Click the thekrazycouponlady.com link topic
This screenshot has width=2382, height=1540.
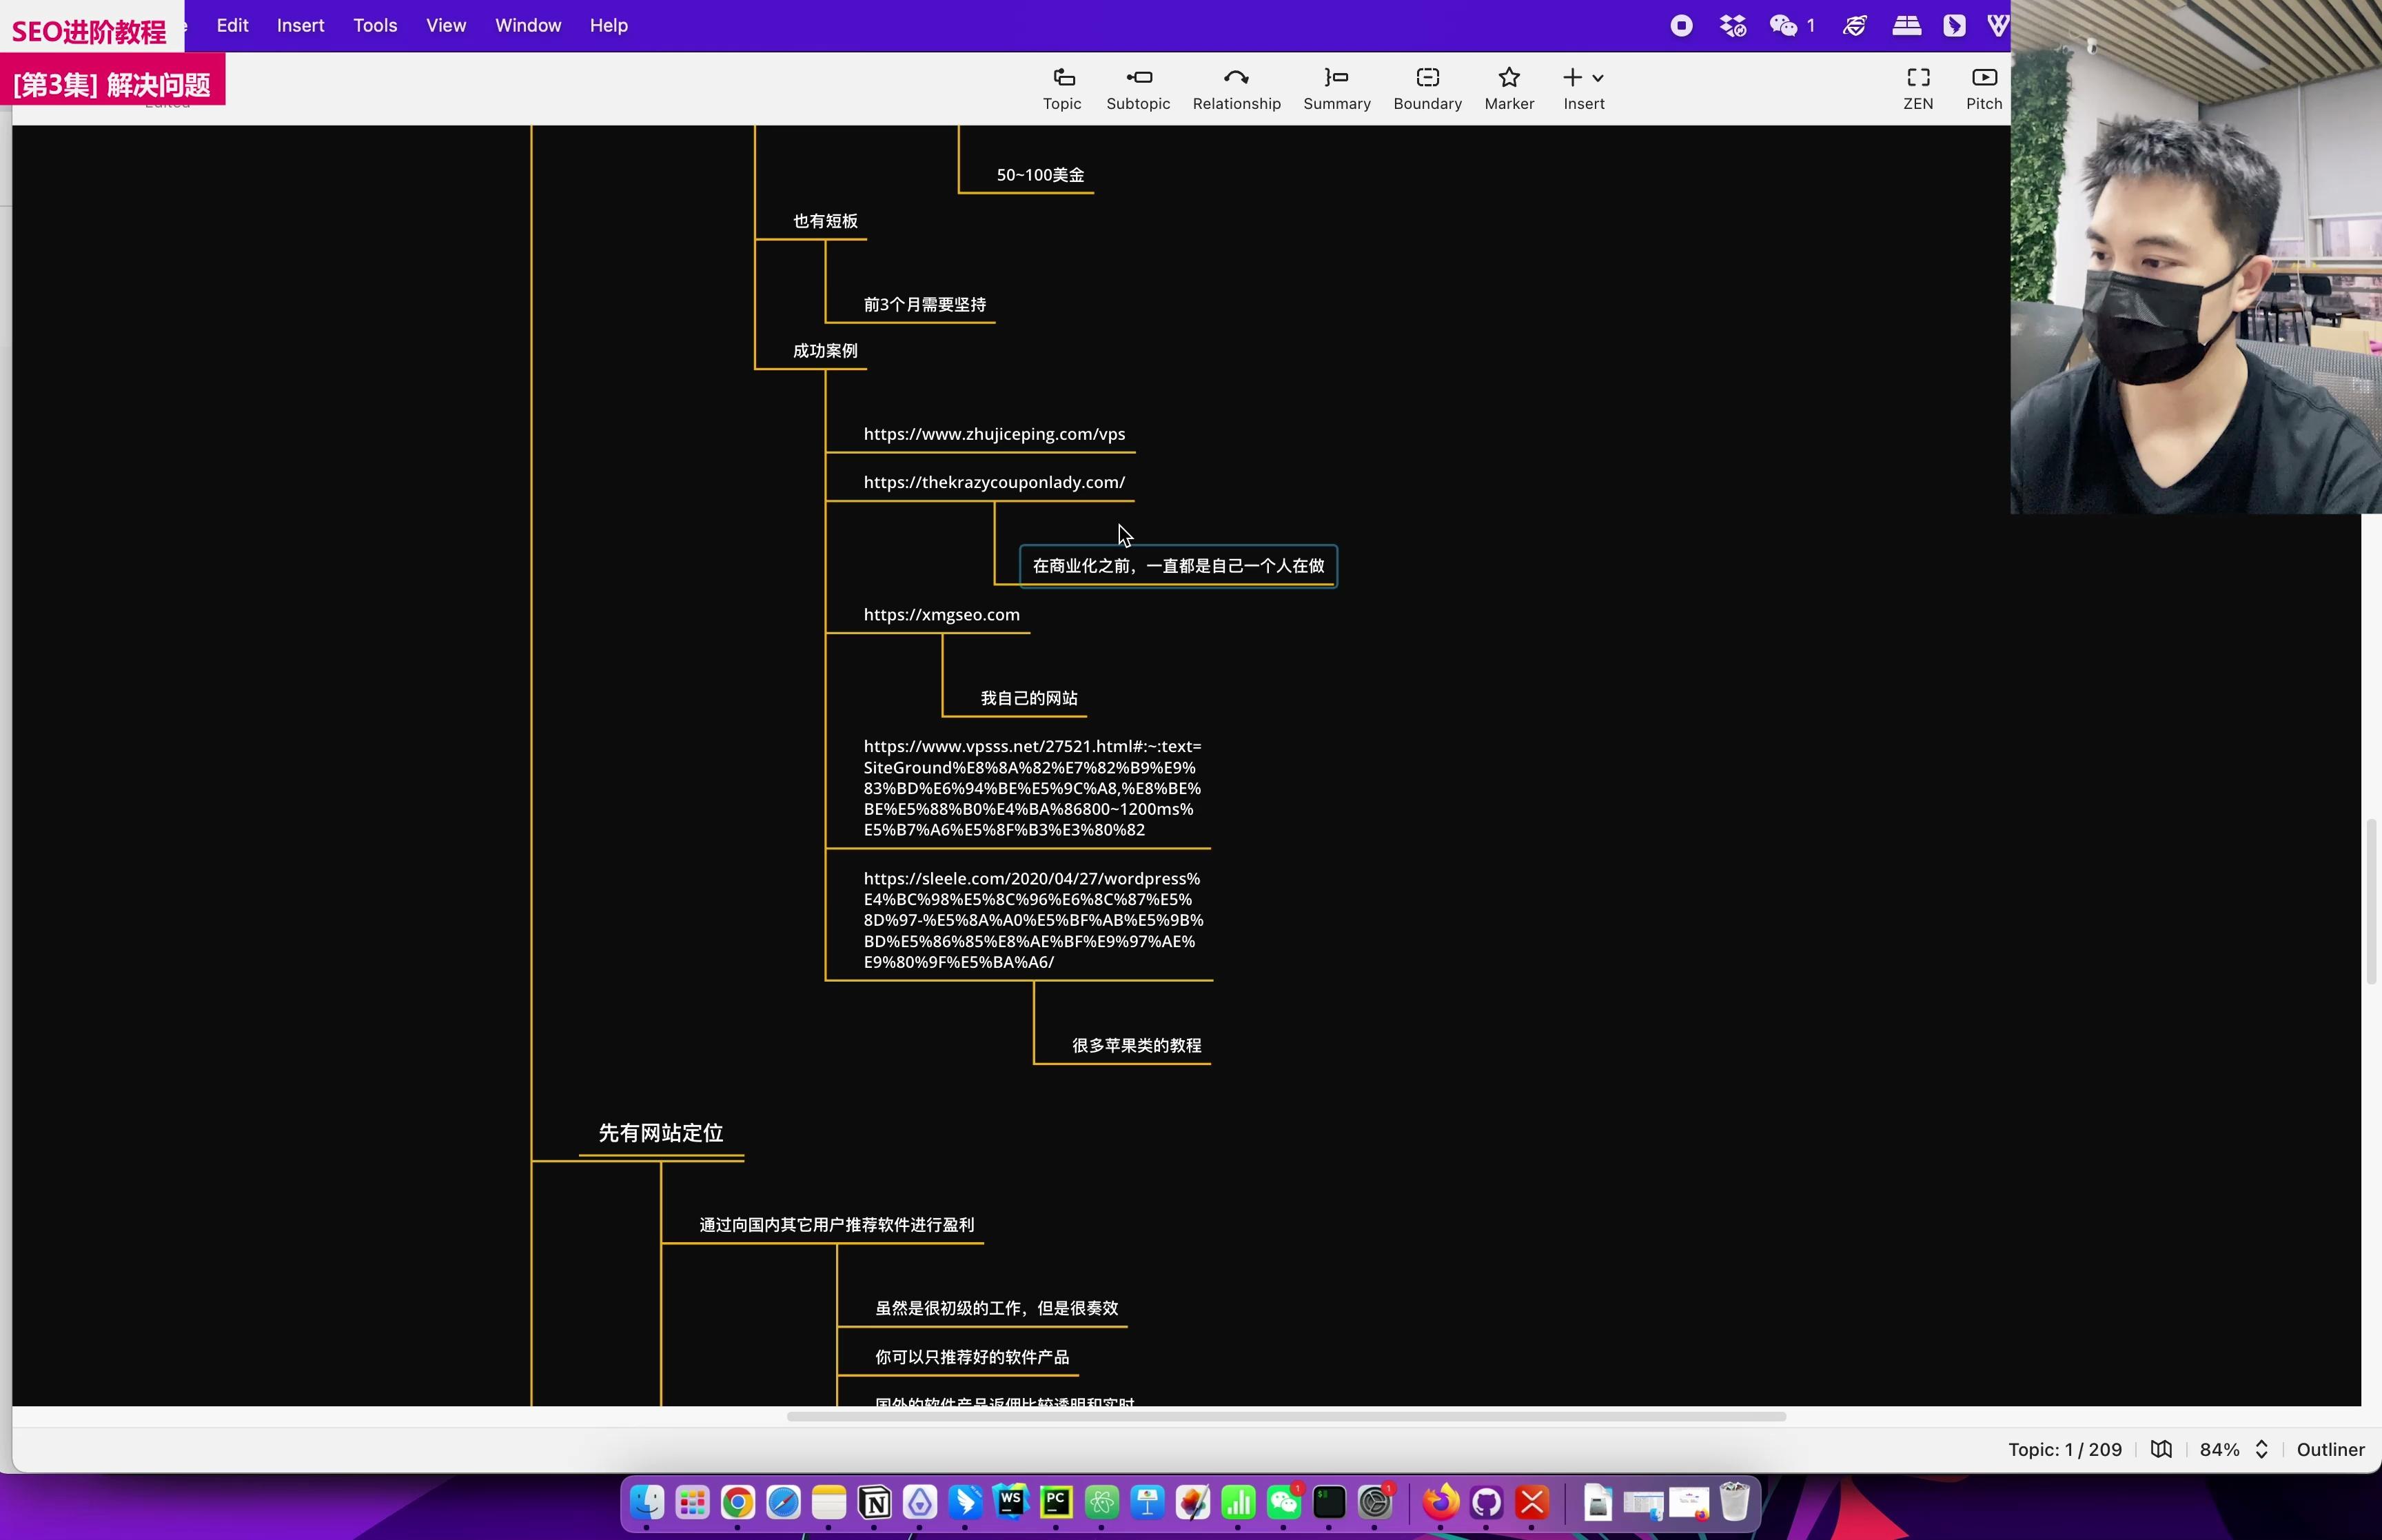(994, 482)
